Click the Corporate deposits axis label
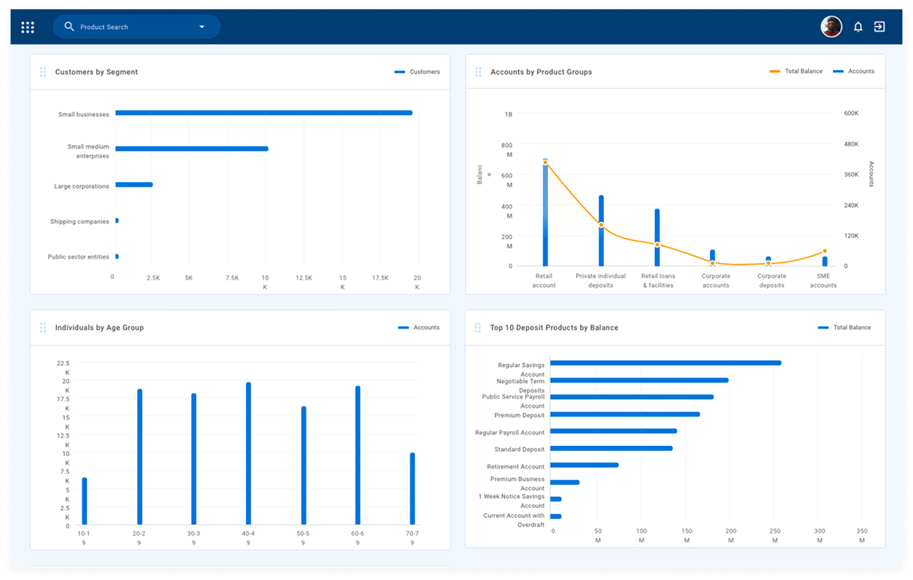This screenshot has width=913, height=580. coord(772,280)
